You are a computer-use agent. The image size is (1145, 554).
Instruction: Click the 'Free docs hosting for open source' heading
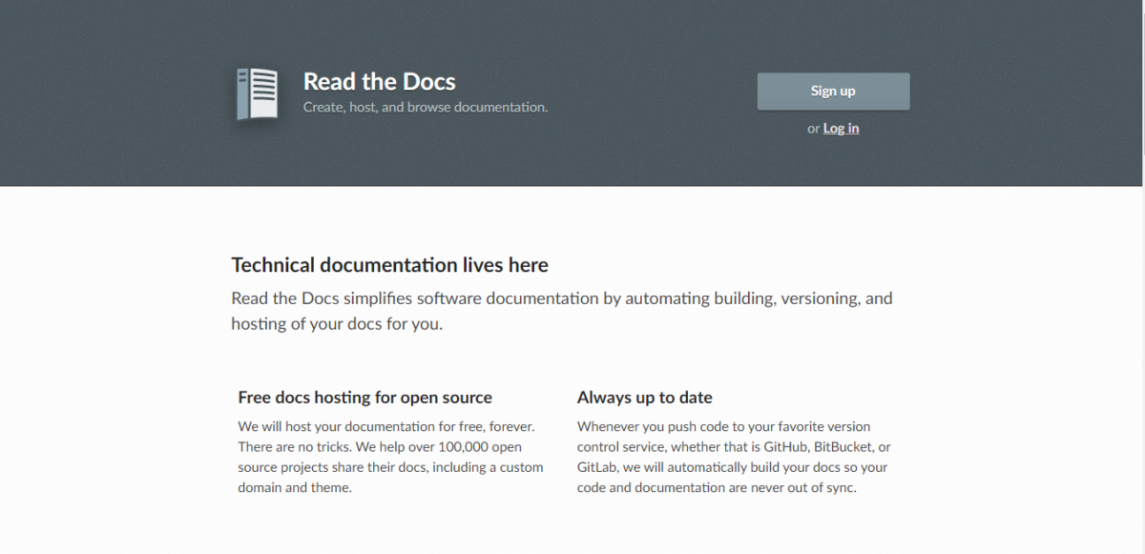364,398
